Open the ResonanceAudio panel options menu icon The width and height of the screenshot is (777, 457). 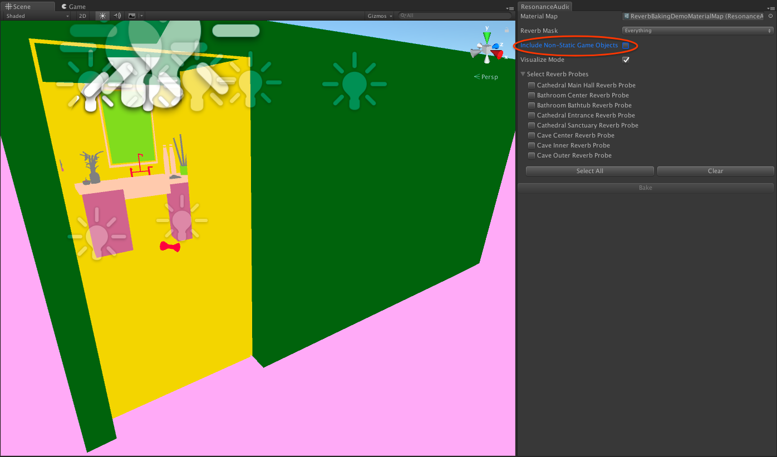[771, 8]
